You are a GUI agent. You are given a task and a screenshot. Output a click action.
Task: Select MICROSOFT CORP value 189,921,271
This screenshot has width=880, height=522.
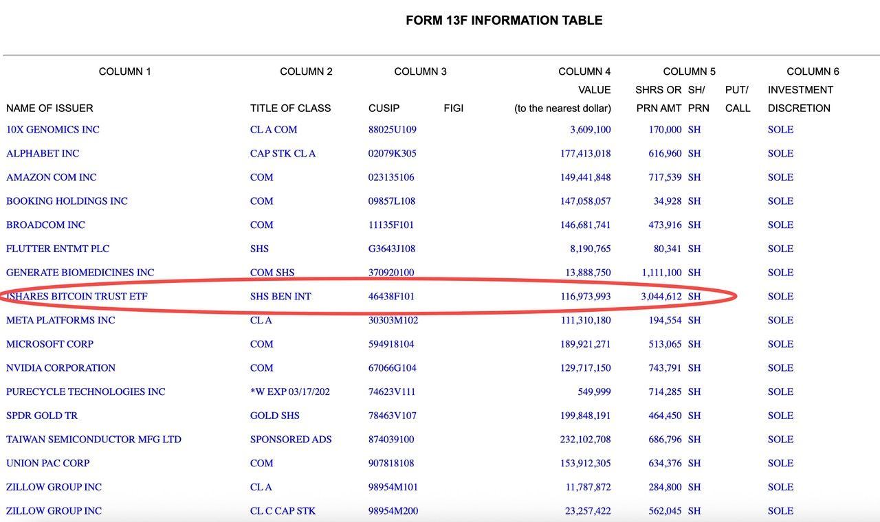585,344
